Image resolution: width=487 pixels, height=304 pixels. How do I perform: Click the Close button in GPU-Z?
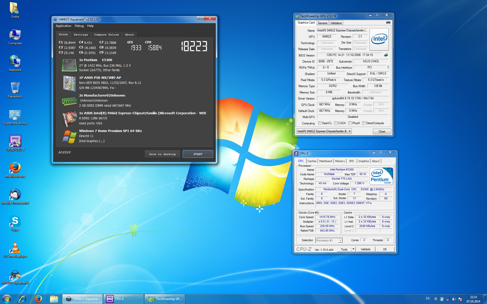[382, 131]
